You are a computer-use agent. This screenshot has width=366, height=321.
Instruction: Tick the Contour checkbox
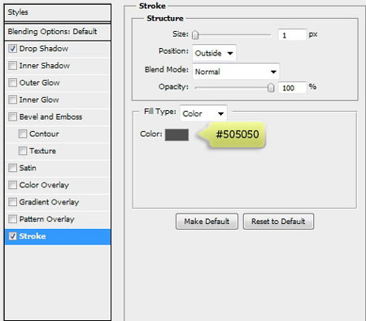click(23, 134)
